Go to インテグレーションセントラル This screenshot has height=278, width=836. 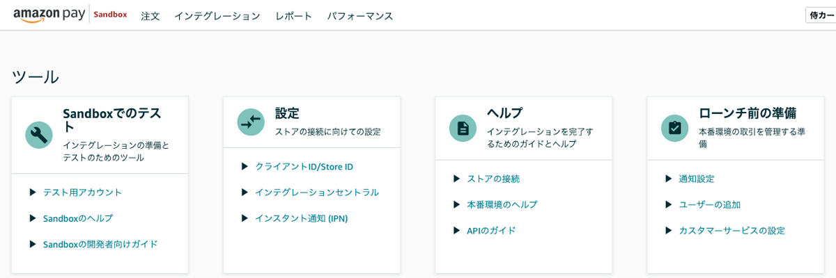[x=317, y=192]
